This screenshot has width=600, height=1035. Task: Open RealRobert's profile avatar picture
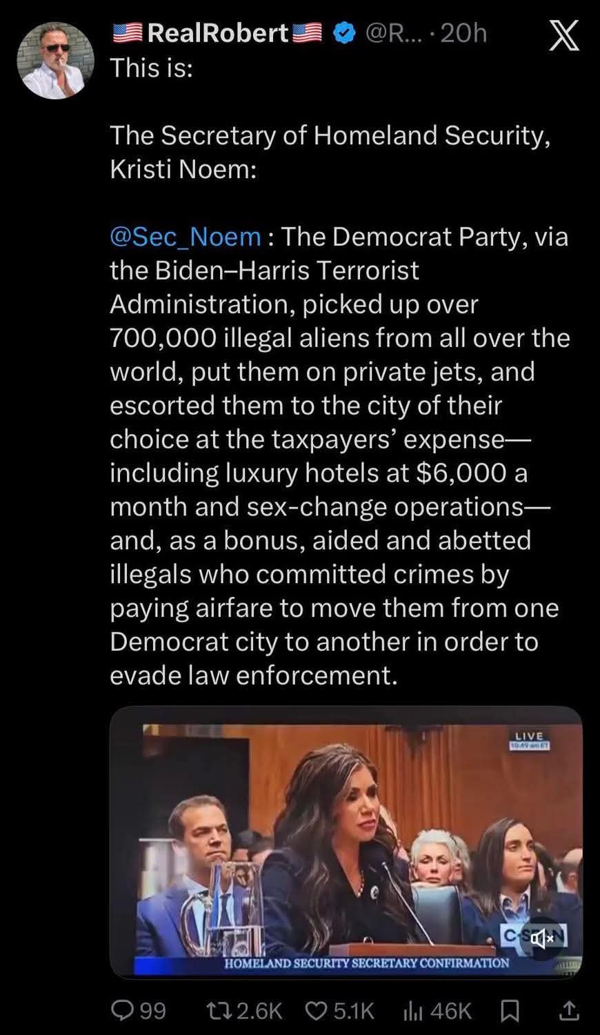(55, 60)
